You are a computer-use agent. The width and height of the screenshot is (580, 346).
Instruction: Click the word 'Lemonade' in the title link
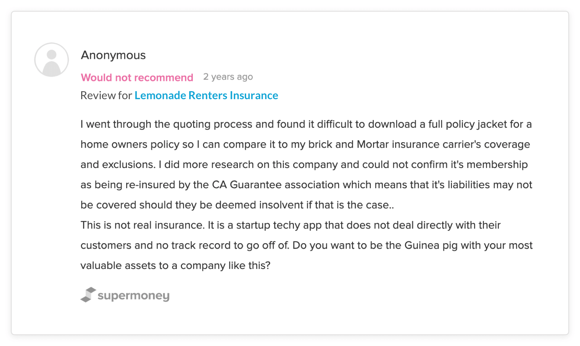[x=160, y=95]
